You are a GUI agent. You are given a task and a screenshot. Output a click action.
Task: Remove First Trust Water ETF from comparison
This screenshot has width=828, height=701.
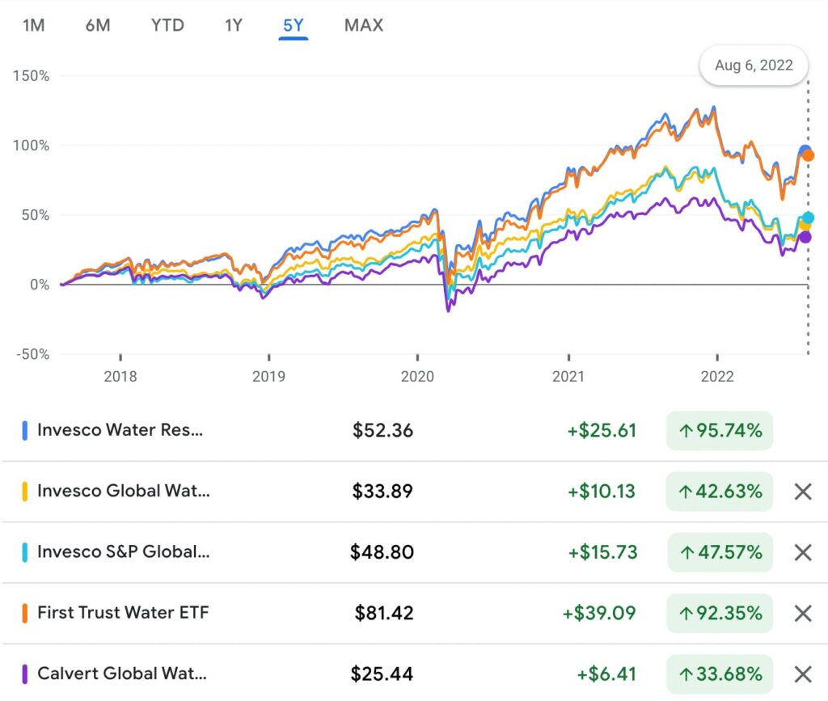803,613
